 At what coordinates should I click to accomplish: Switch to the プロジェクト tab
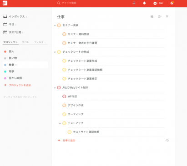[10, 42]
